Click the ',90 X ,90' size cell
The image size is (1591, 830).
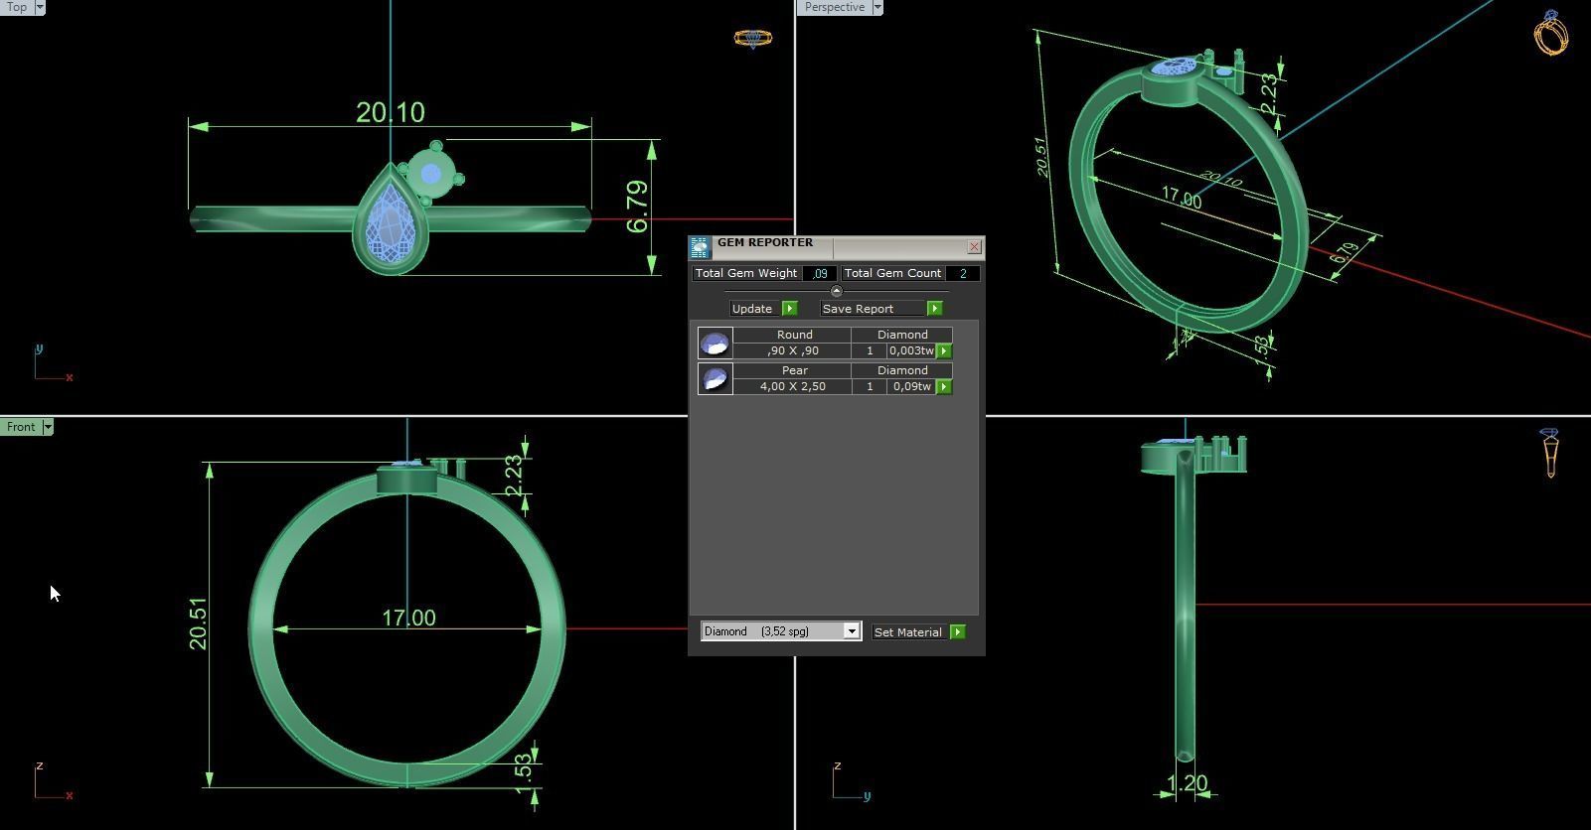(x=793, y=350)
